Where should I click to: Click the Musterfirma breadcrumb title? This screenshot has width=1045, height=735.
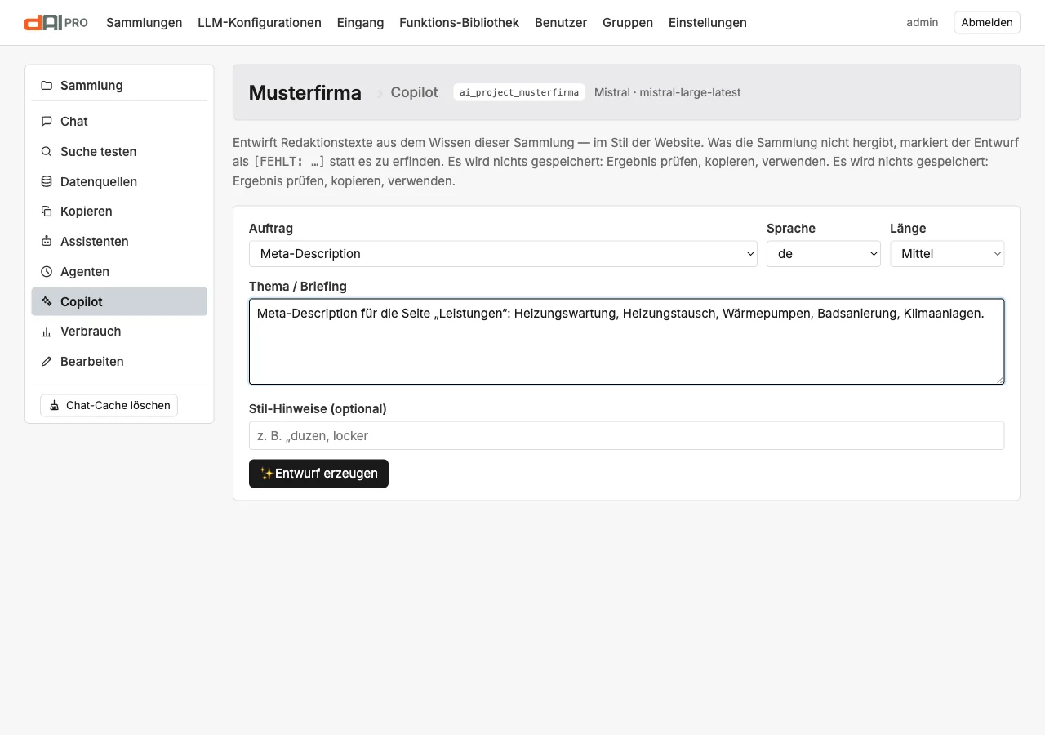(x=305, y=93)
